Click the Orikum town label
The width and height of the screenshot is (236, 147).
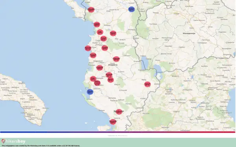click(x=90, y=99)
